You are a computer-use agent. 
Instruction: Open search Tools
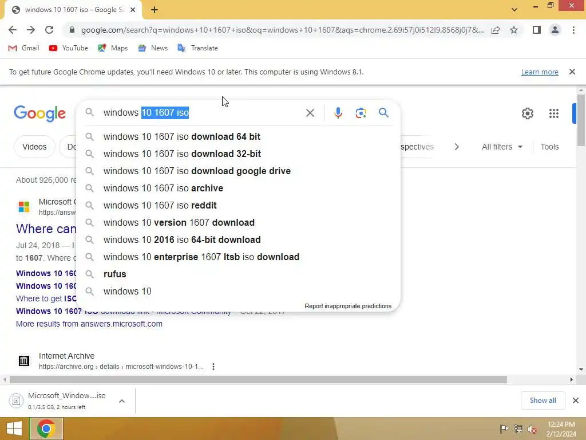click(549, 147)
